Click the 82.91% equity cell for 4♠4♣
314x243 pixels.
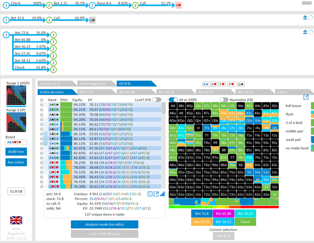tap(79, 148)
